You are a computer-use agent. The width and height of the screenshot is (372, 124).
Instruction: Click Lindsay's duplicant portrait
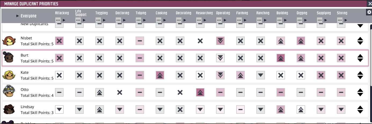point(7,110)
